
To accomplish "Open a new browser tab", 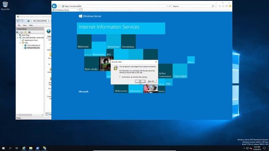I will [x=81, y=10].
